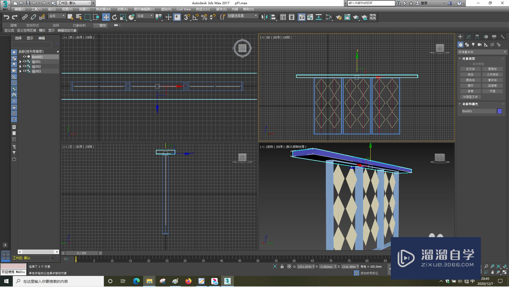
Task: Activate the Select and Rotate tool
Action: coord(115,17)
